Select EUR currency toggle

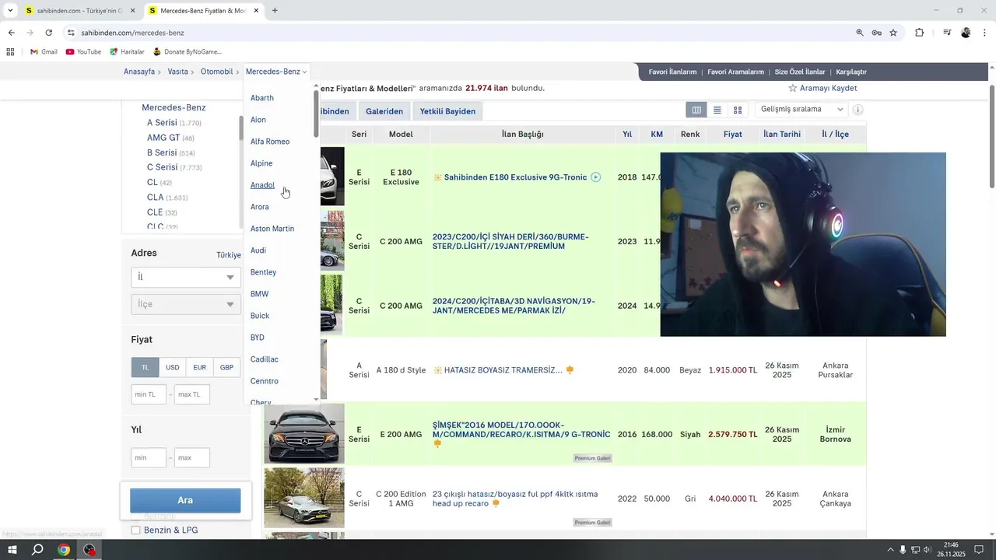(x=200, y=367)
